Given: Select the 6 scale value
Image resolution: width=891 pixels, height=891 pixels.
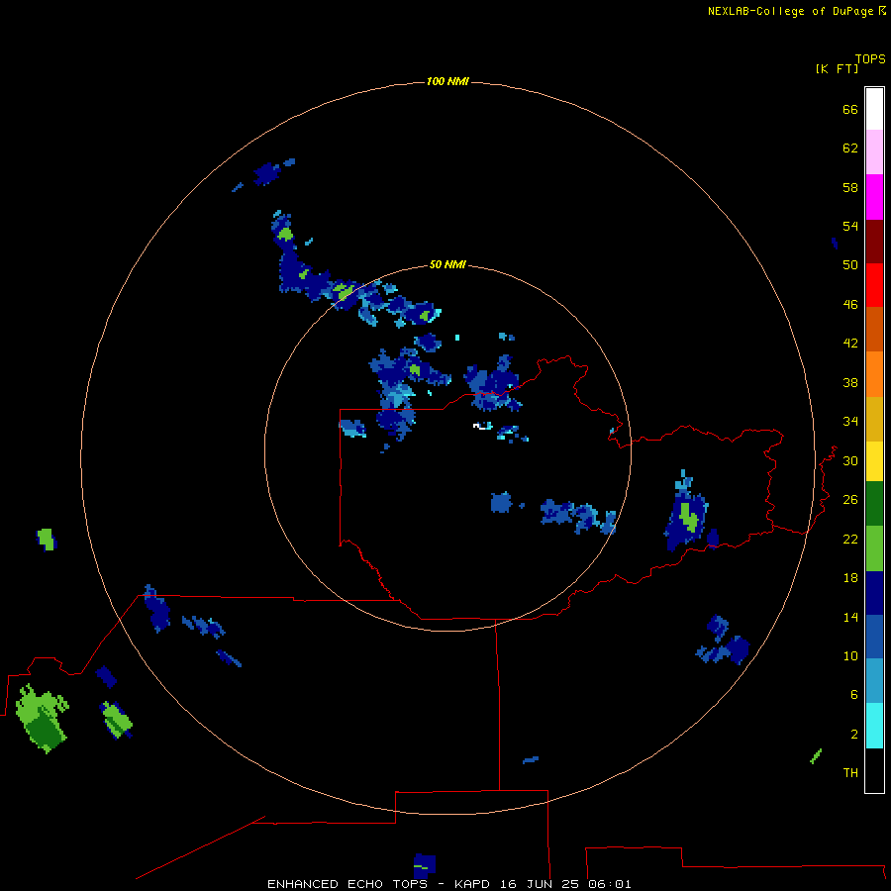Looking at the screenshot, I should click(x=854, y=695).
